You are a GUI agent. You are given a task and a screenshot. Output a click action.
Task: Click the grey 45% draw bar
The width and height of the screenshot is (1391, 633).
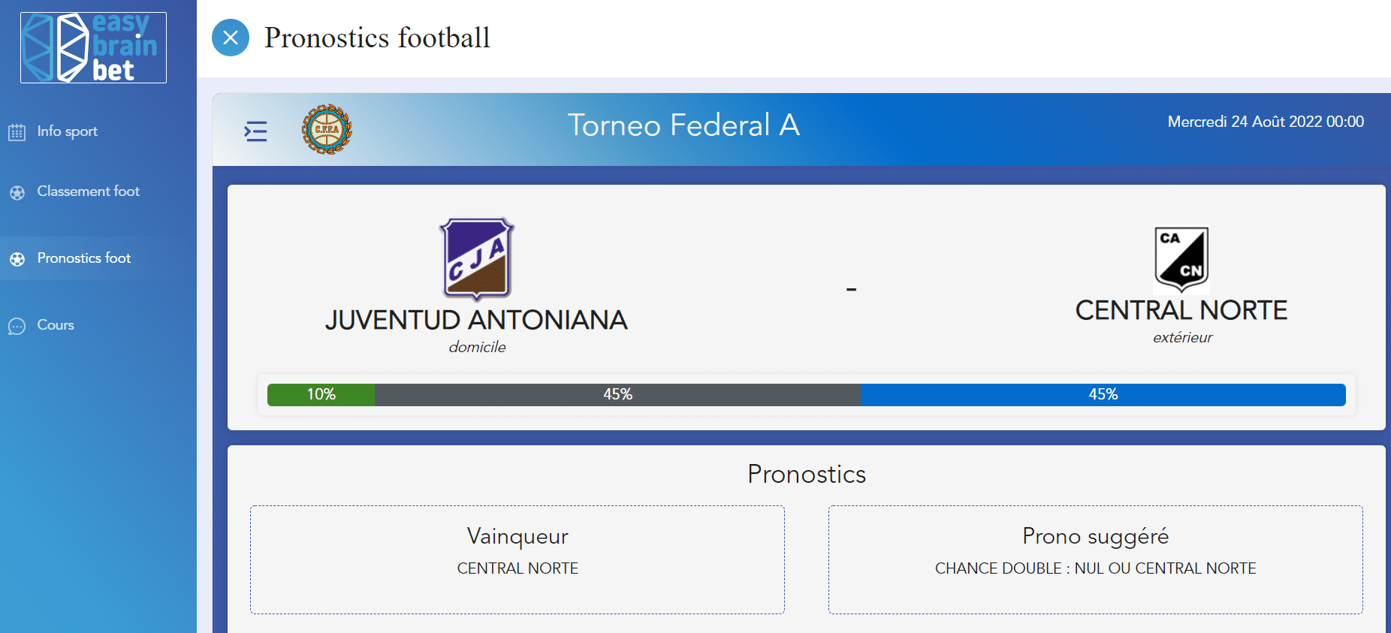pyautogui.click(x=617, y=394)
